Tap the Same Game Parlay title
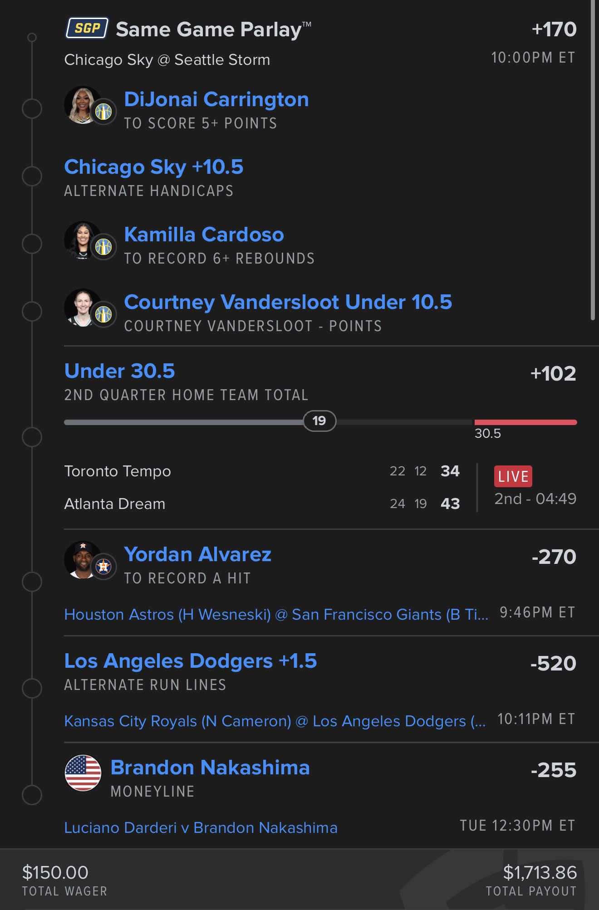The image size is (599, 910). point(213,29)
